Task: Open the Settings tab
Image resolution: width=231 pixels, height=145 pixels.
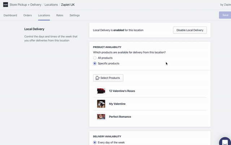Action: click(x=75, y=15)
